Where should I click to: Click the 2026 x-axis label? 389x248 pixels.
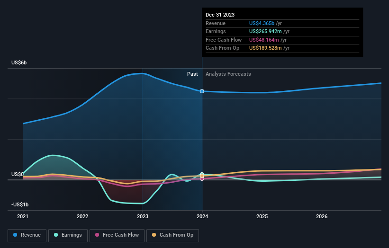tap(322, 216)
